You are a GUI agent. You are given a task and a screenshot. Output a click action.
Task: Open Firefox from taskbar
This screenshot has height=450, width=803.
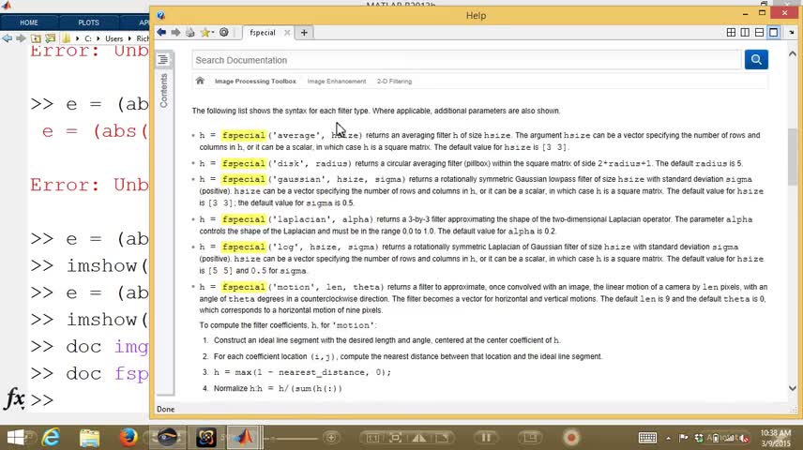coord(128,437)
